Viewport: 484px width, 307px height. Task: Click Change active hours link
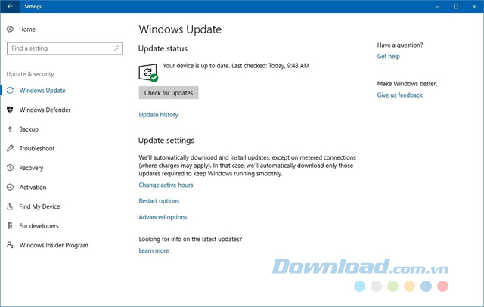coord(166,185)
